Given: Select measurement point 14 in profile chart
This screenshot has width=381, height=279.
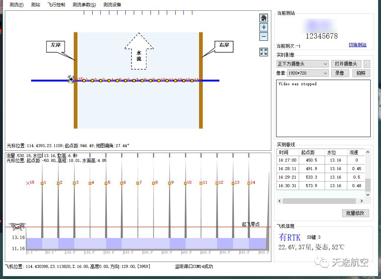Looking at the screenshot, I should coord(249,183).
